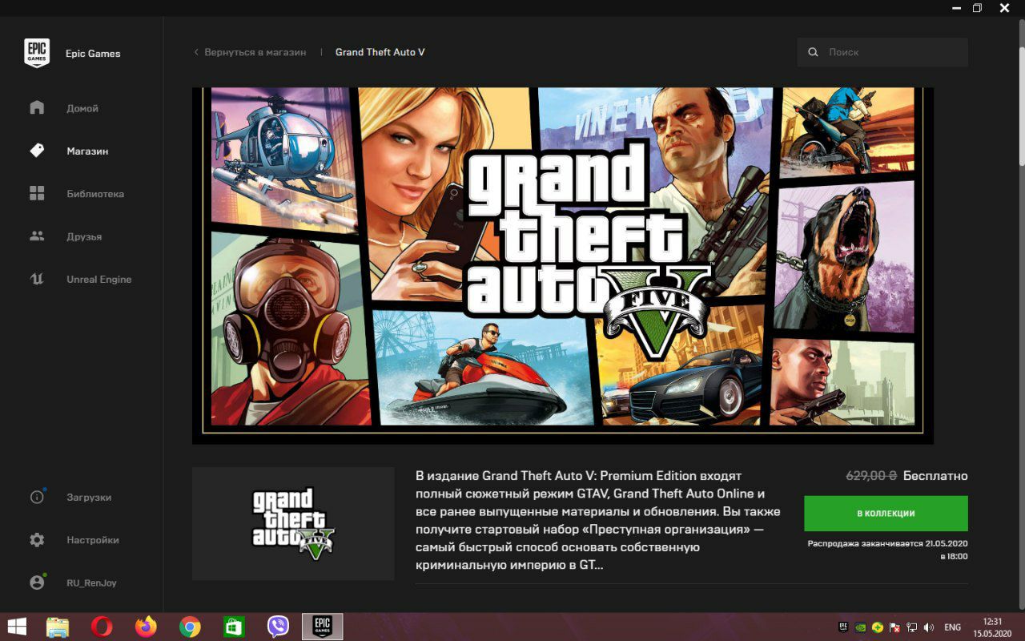This screenshot has height=641, width=1025.
Task: Click the Epic Games system tray icon
Action: coord(843,627)
